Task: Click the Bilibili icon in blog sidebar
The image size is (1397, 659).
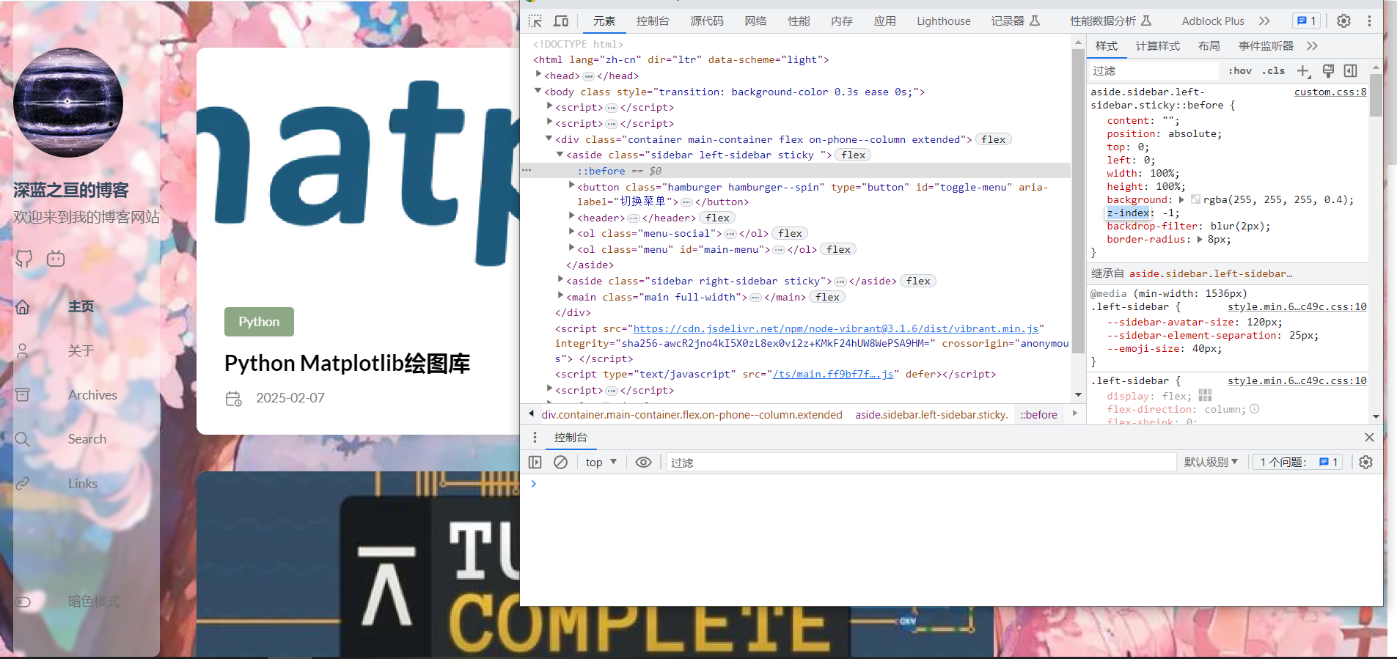Action: [x=56, y=258]
